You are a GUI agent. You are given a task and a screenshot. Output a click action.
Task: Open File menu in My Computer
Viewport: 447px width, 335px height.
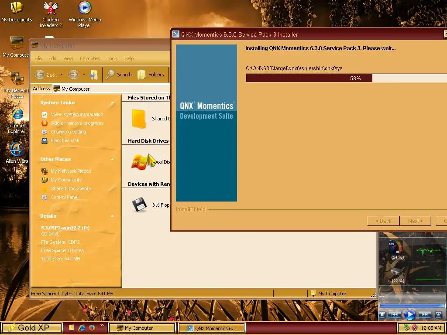38,58
